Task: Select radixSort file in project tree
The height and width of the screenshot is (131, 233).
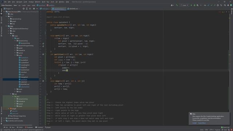Action: pyautogui.click(x=23, y=82)
